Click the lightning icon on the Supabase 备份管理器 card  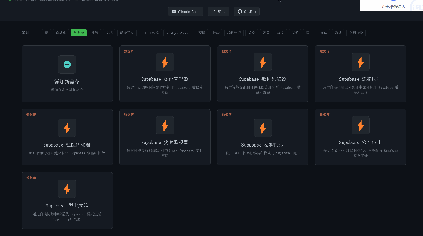pos(165,62)
